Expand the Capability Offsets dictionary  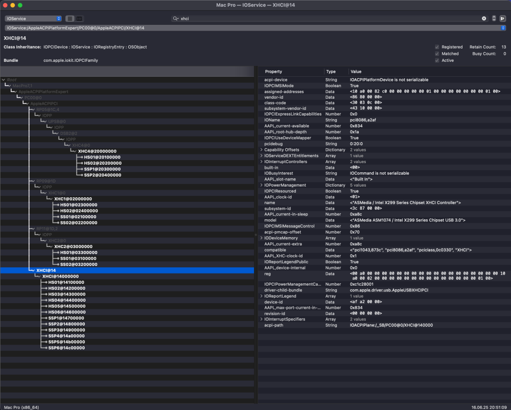(261, 150)
